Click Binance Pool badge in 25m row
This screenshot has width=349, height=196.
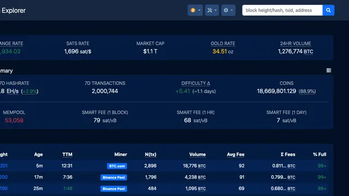coord(113,189)
